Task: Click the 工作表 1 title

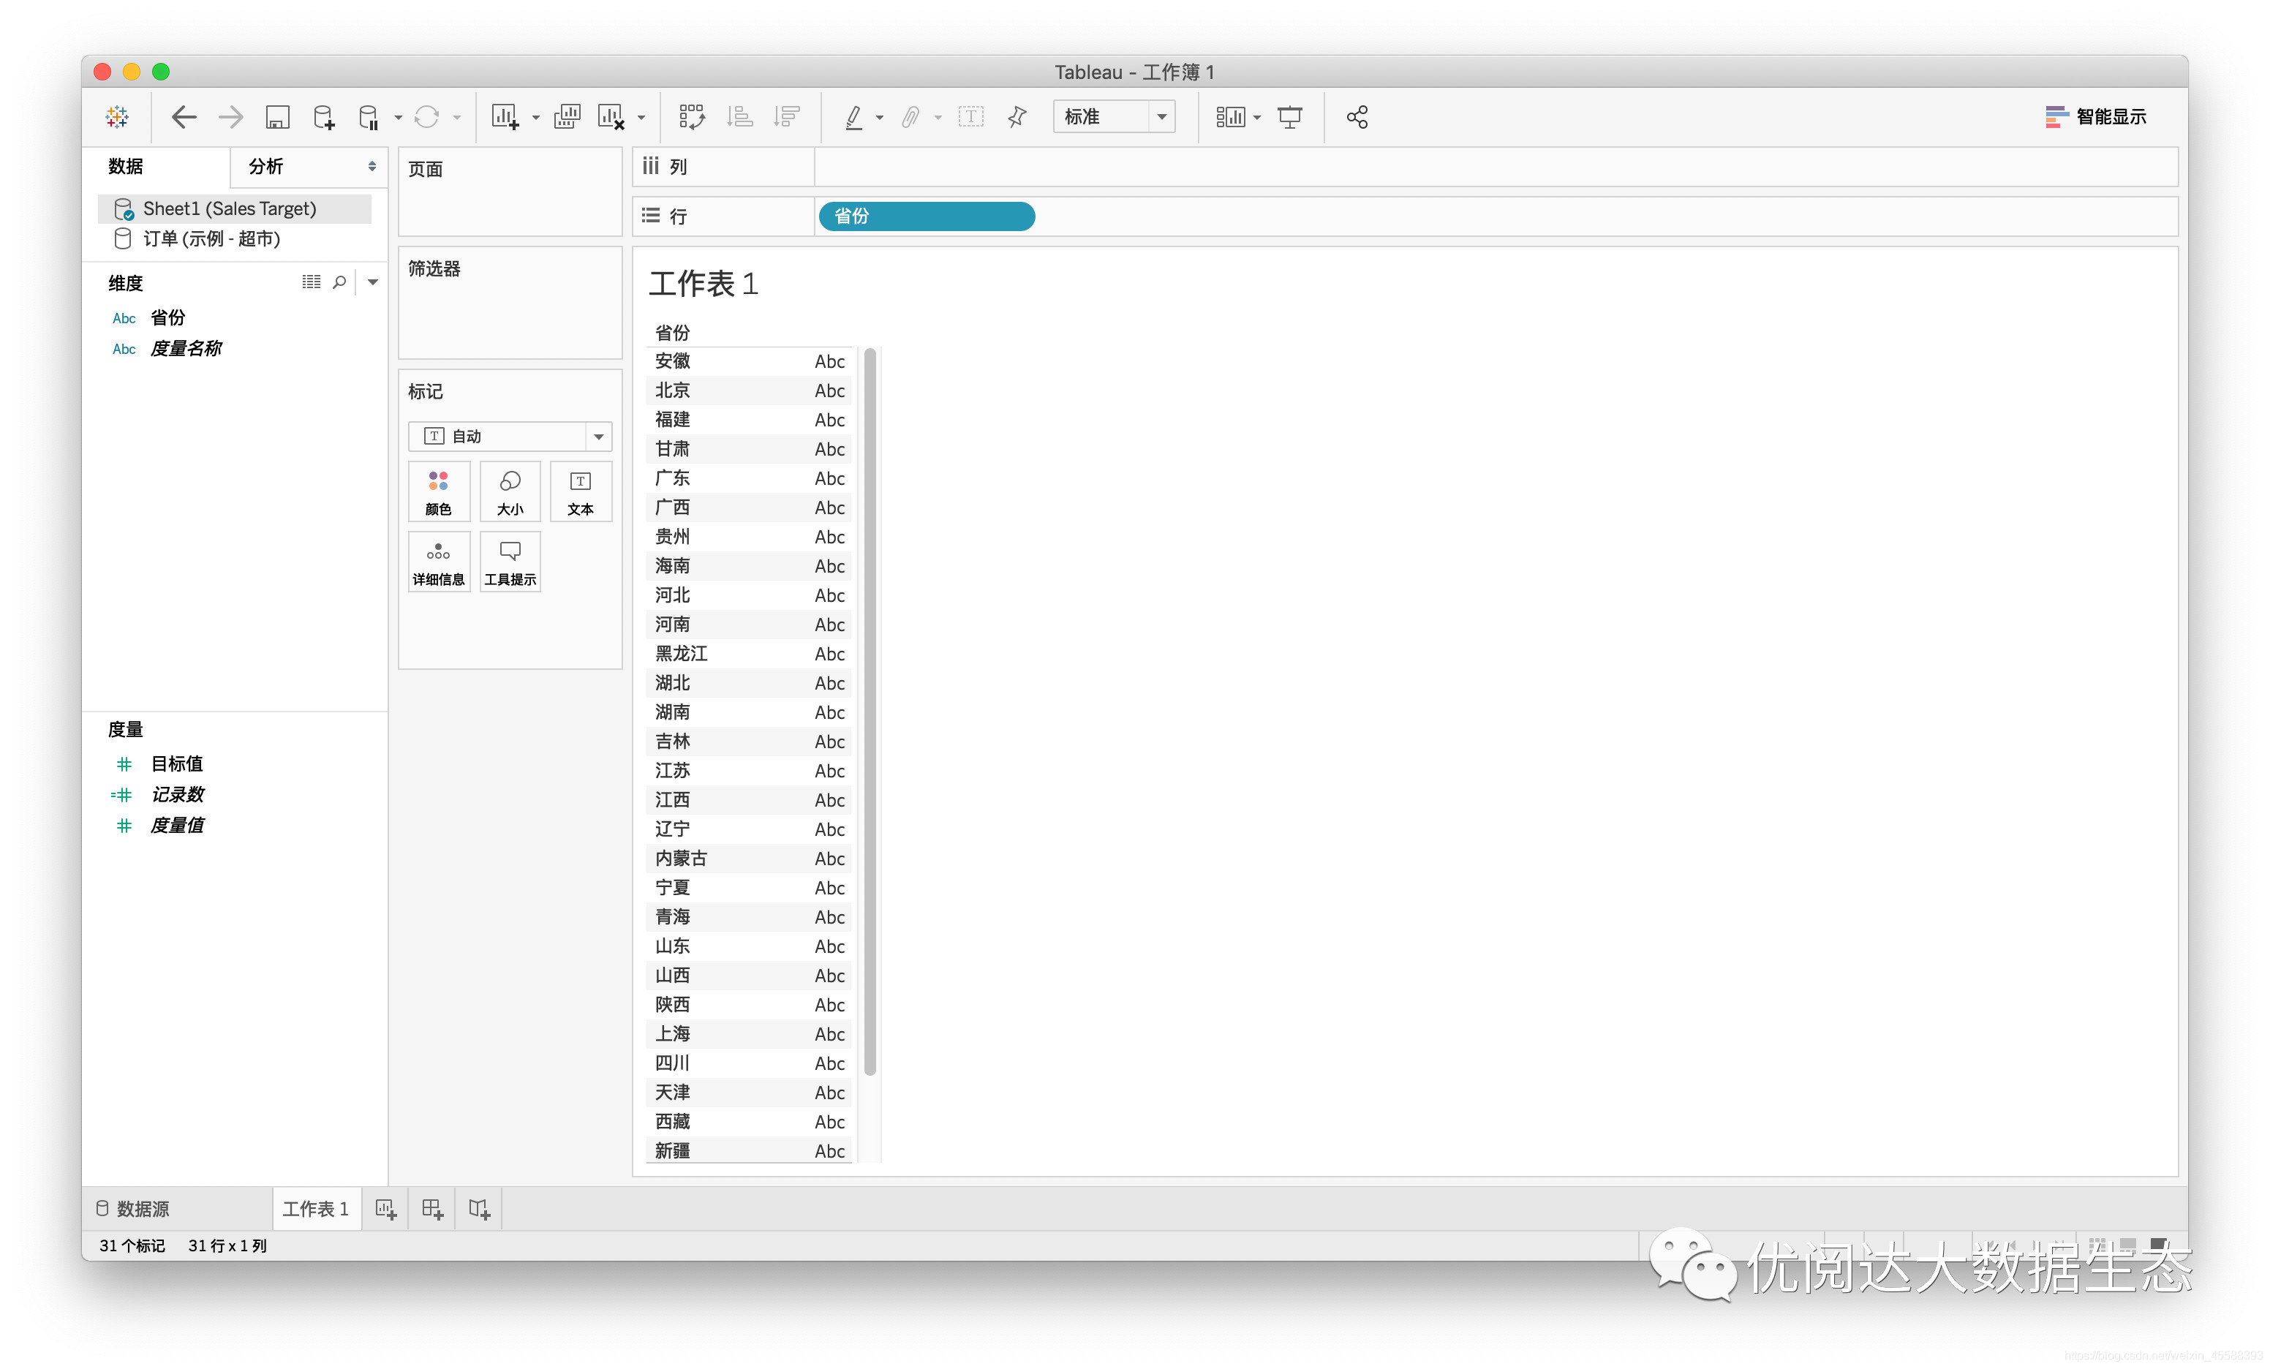Action: [704, 284]
